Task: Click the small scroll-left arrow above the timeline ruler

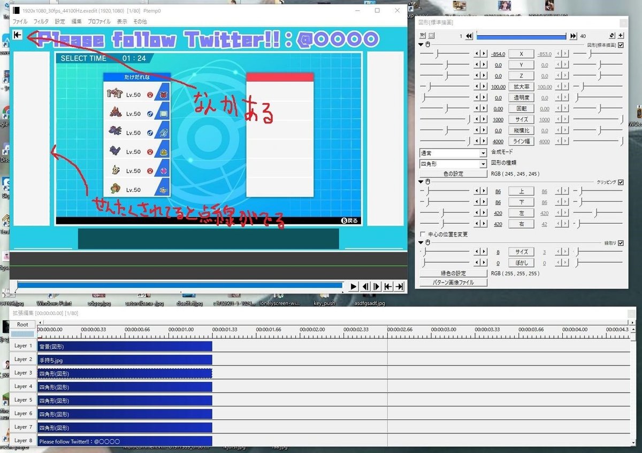Action: tap(41, 323)
